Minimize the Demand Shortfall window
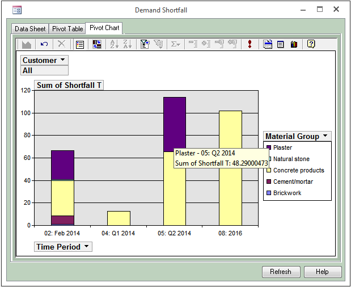 coord(303,10)
